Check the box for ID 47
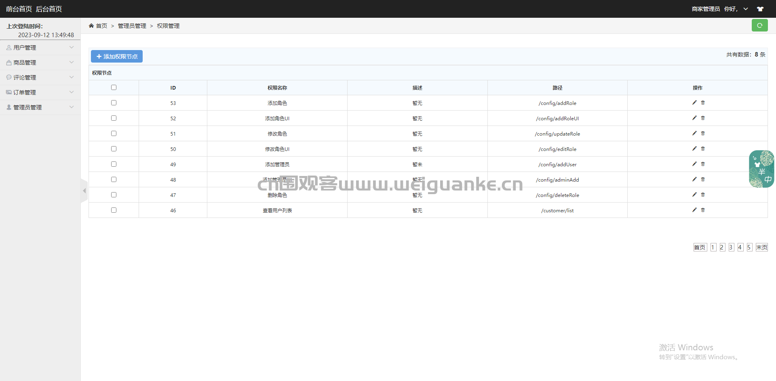The width and height of the screenshot is (776, 381). tap(114, 195)
